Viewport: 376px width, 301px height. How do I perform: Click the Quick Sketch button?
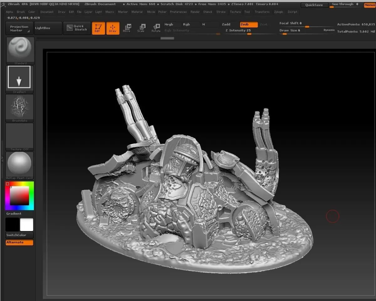[x=77, y=28]
